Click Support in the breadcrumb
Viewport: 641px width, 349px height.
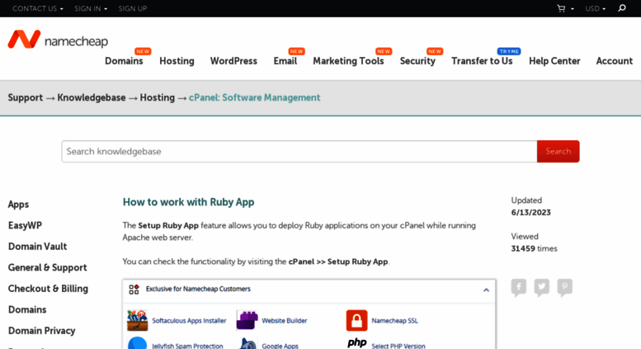coord(26,97)
